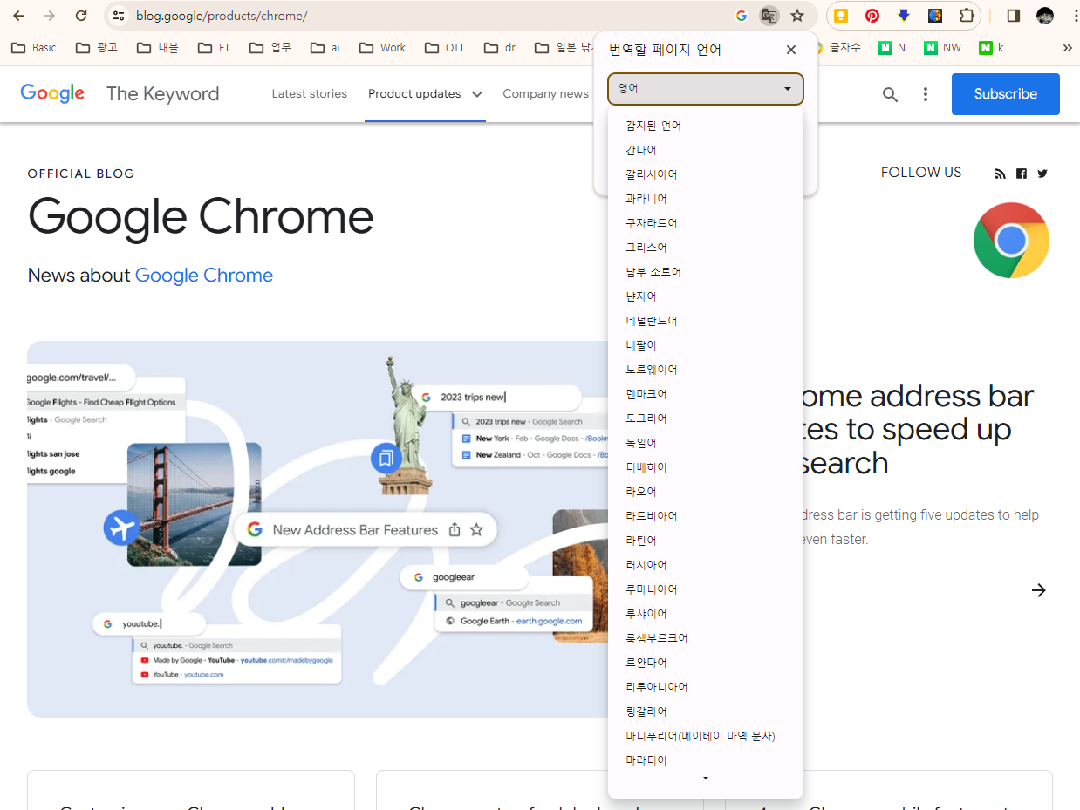Select 마라티어 from the language list
1080x810 pixels.
(705, 760)
